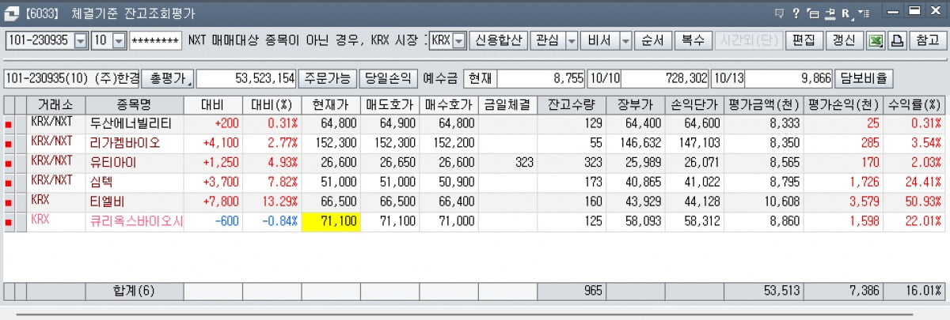Export the table with the Excel icon
950x320 pixels.
(x=876, y=40)
